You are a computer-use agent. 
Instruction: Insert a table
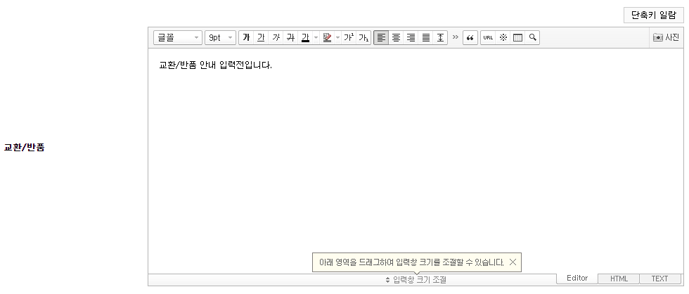(x=517, y=38)
